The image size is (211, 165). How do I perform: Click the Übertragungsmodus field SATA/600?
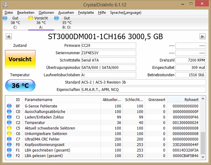[109, 68]
